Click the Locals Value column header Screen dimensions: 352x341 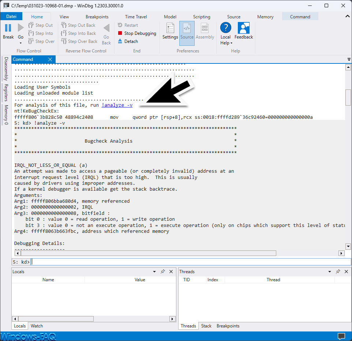(x=140, y=280)
